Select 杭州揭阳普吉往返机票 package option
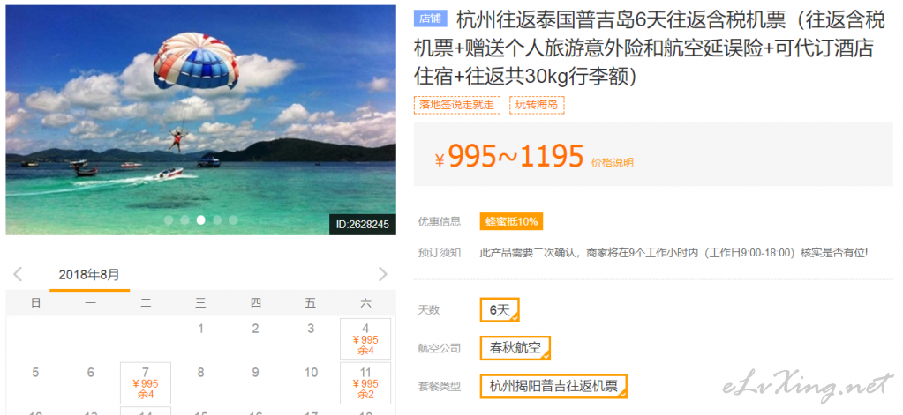The image size is (903, 415). pyautogui.click(x=553, y=386)
